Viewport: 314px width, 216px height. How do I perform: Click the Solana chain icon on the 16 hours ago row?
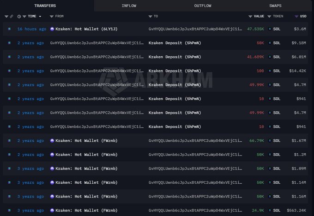point(9,29)
